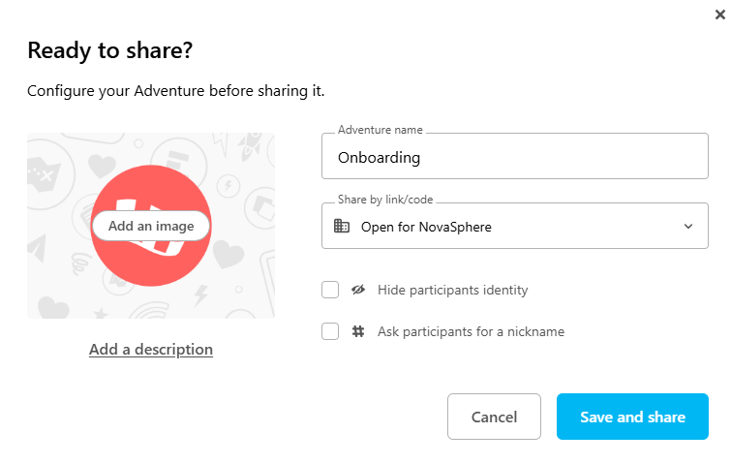Focus the Adventure name field containing Onboarding
731x464 pixels.
(514, 157)
